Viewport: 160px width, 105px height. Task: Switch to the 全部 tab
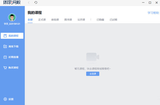click(30, 20)
